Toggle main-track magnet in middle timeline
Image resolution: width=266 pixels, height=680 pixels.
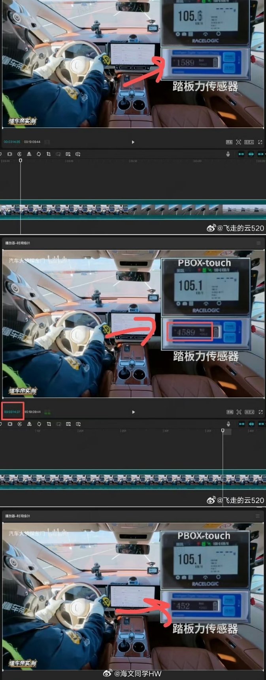[x=241, y=424]
